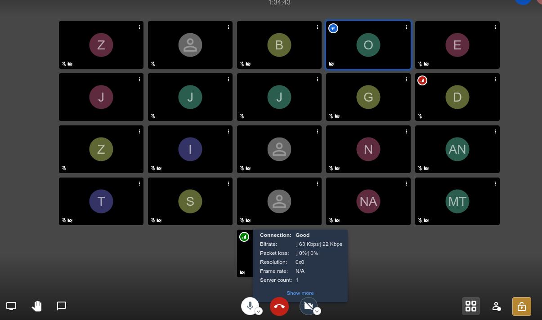Open the chat panel
Screen dimensions: 542x320
(x=62, y=306)
